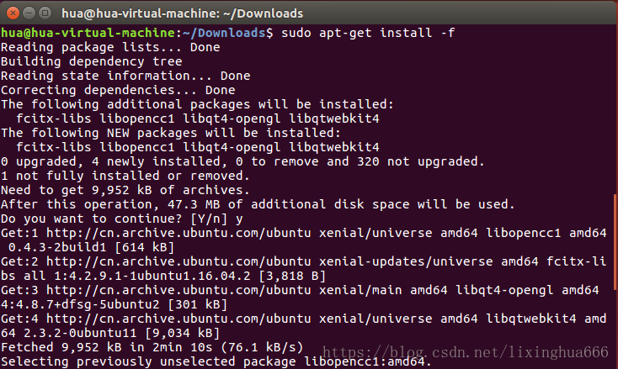This screenshot has height=369, width=618.
Task: Click the '0.4.3-2build1 [614 kB]' text
Action: click(x=91, y=247)
